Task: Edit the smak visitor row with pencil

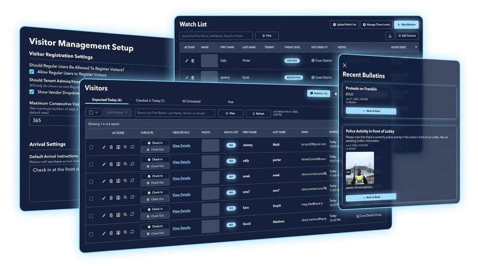Action: [104, 181]
